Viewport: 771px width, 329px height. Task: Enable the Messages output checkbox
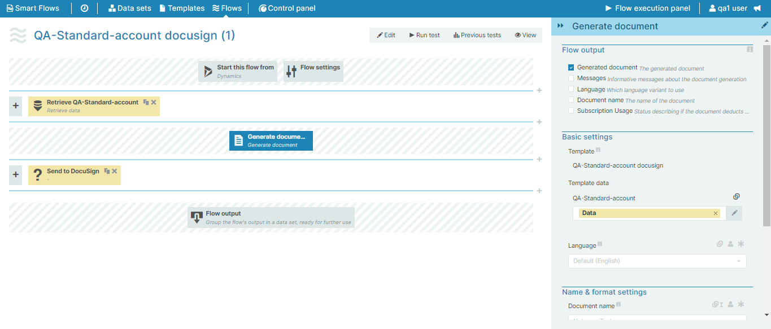(x=571, y=78)
